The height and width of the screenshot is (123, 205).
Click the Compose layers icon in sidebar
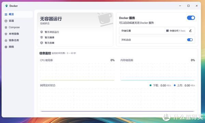tap(6, 27)
